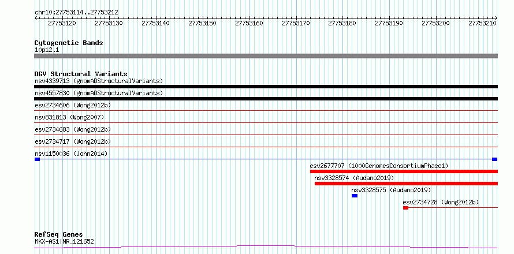514x254 pixels.
Task: Open variant label nsv4339713 (gnomADStructuralVariants)
Action: click(x=99, y=81)
